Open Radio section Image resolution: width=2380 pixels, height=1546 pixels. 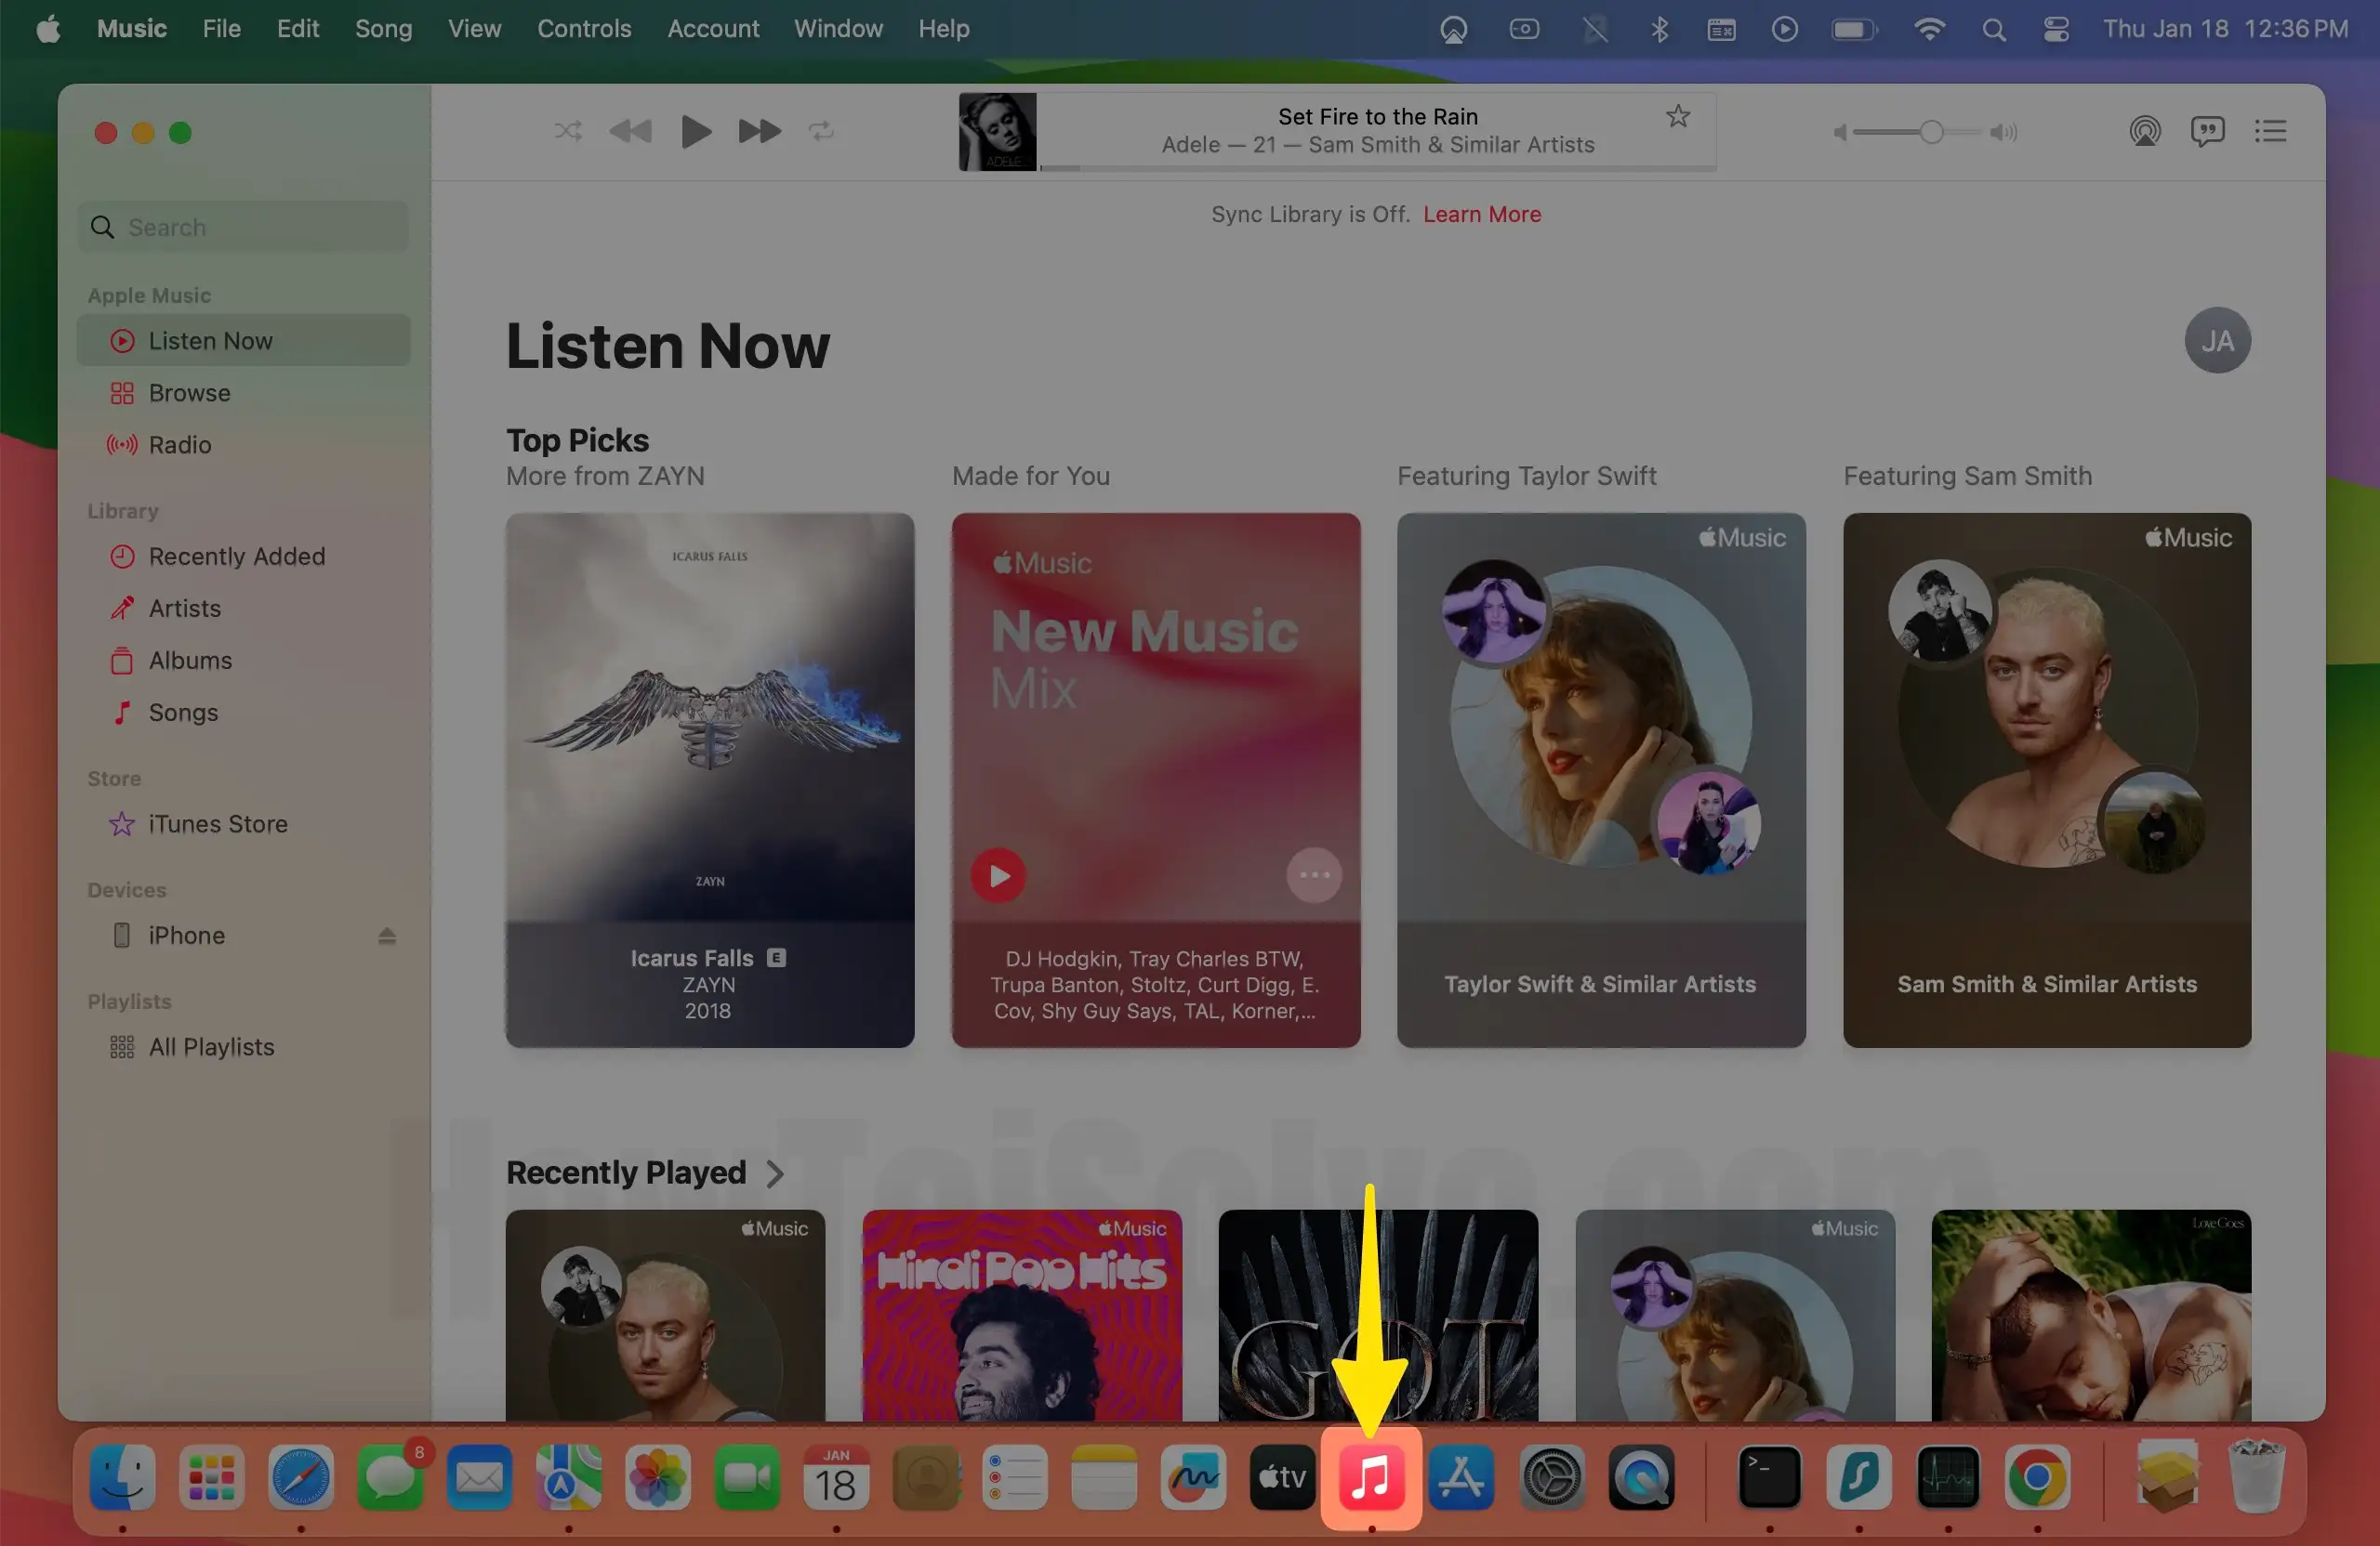point(243,445)
